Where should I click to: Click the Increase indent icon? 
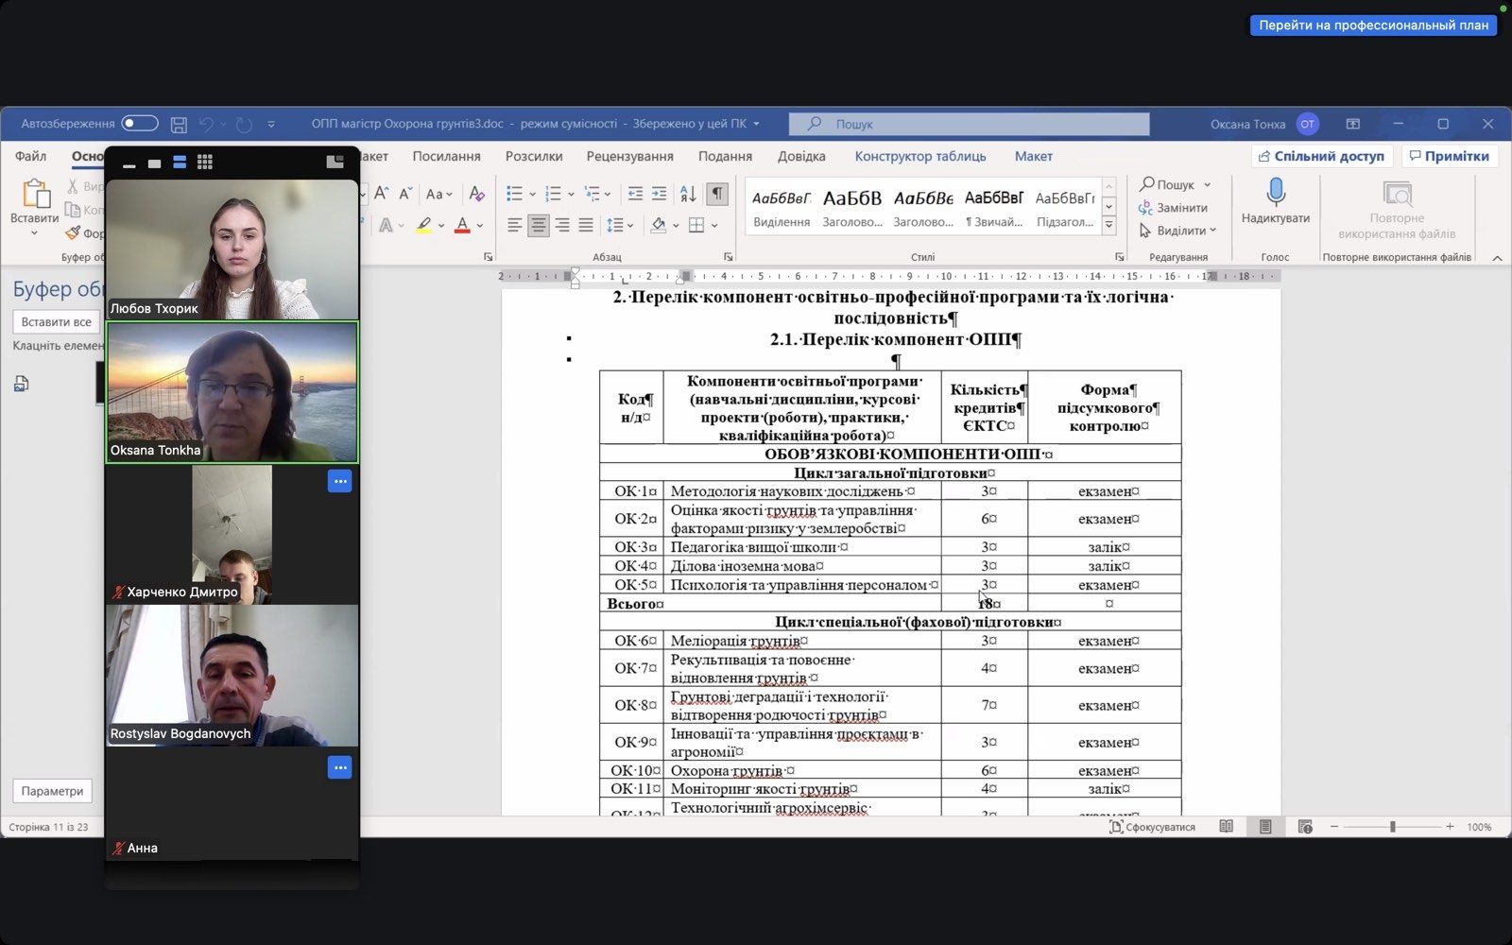point(659,194)
